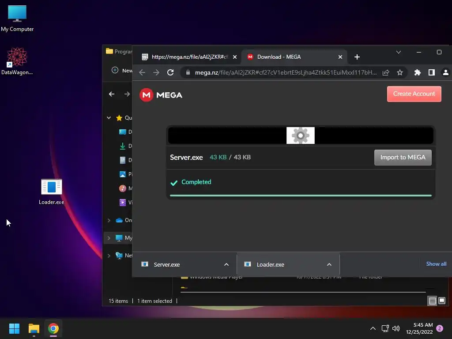The height and width of the screenshot is (339, 452).
Task: Expand Server.exe download options chevron
Action: tap(226, 264)
